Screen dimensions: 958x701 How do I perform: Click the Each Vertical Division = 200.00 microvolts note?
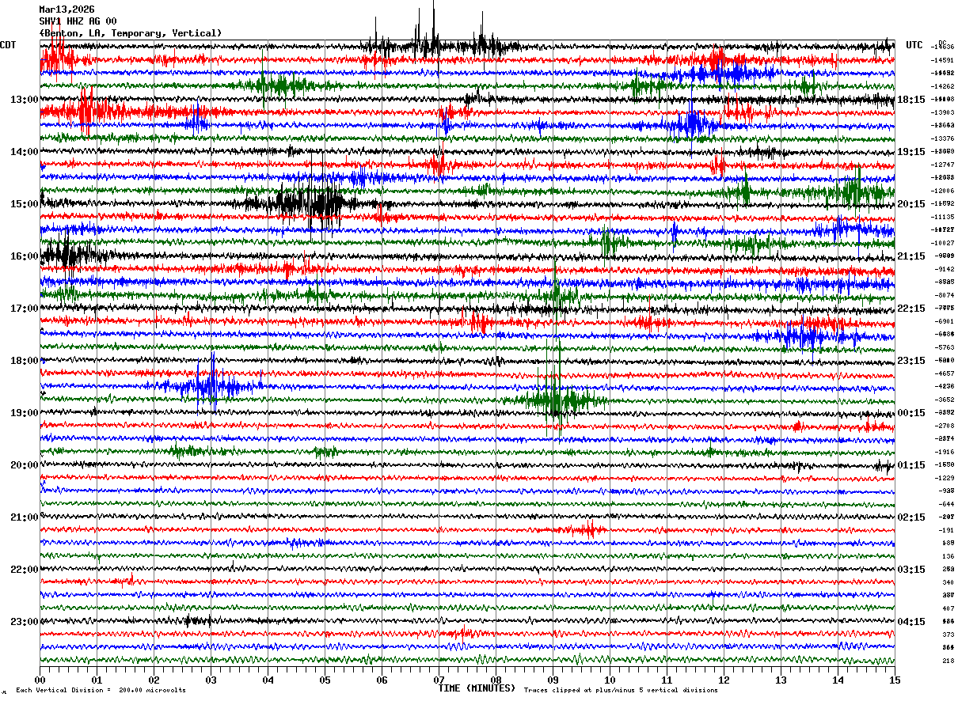pos(101,690)
